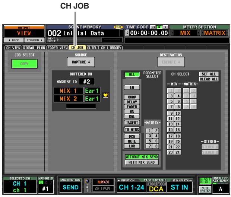Click the METER SECTION MIX button
Viewport: 231px width, 197px height.
click(185, 33)
